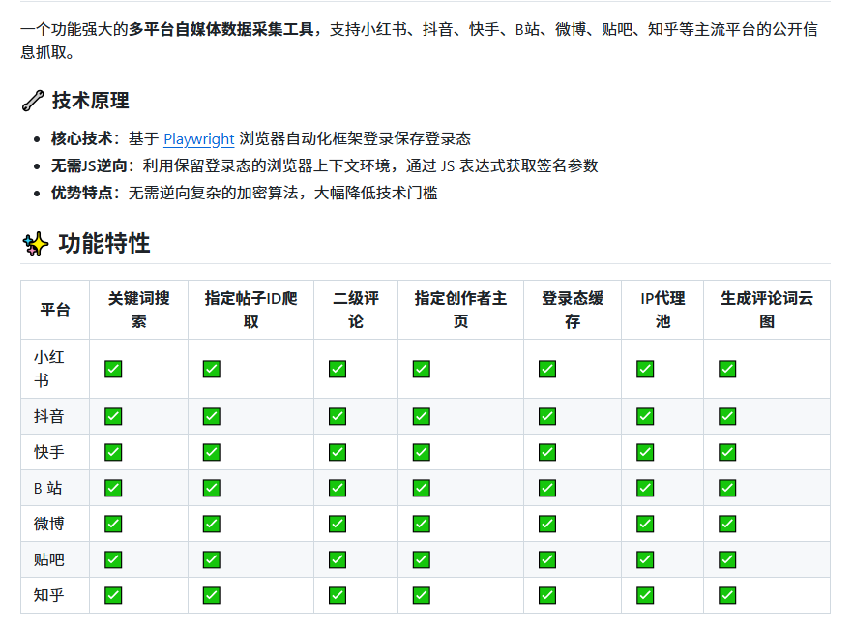Click the bold 多平台自媒体数据采集工具 text
Image resolution: width=853 pixels, height=631 pixels.
coord(221,29)
